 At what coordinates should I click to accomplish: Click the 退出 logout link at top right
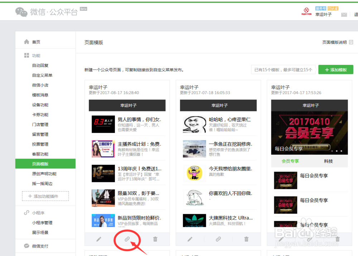point(356,15)
